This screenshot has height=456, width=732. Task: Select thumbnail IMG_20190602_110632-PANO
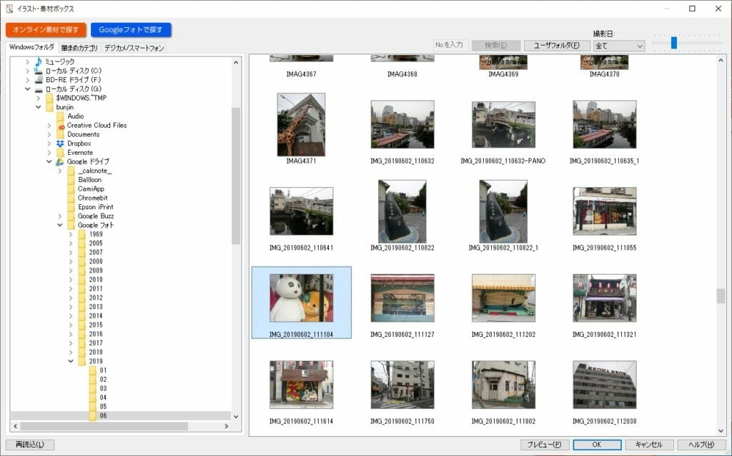pyautogui.click(x=503, y=124)
